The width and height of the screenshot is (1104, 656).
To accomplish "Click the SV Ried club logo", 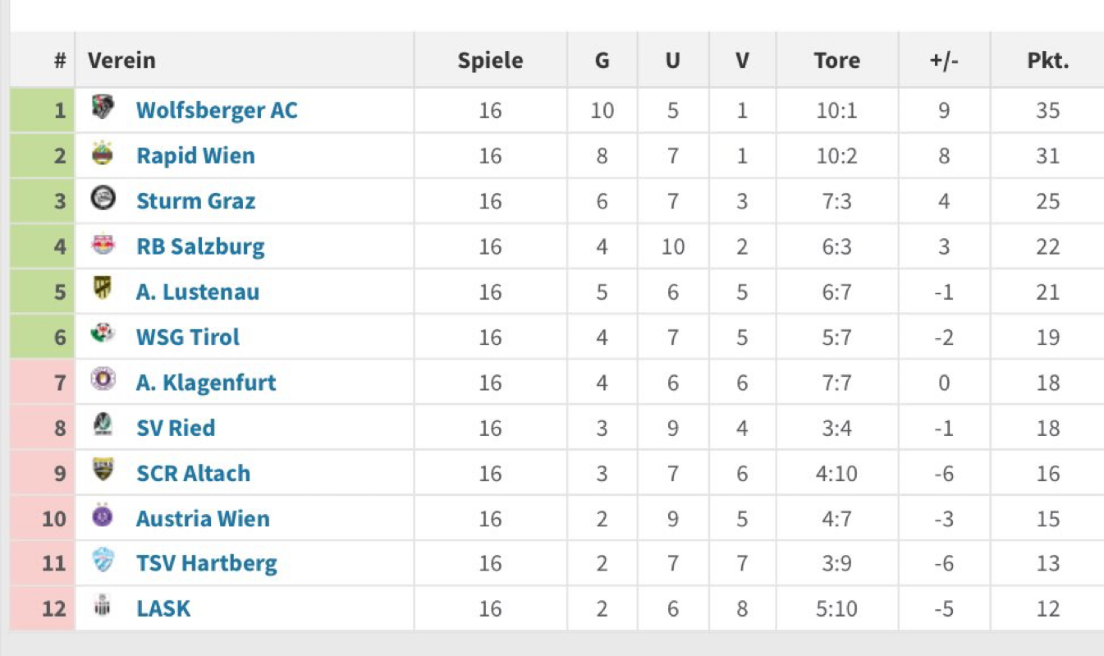I will coord(103,425).
